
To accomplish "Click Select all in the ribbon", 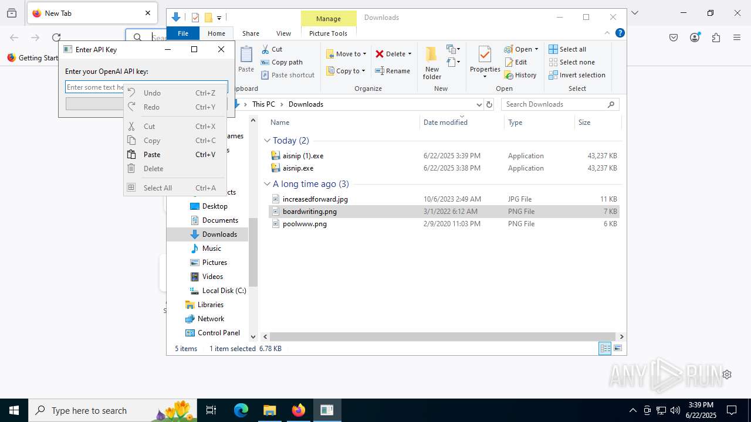I will tap(567, 49).
